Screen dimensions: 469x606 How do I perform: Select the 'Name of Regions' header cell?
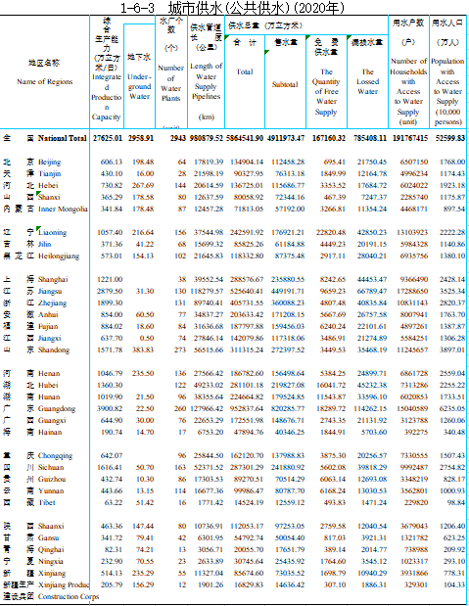coord(44,81)
